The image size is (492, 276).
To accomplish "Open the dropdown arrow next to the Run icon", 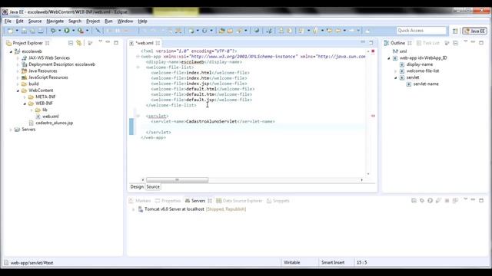I will click(74, 31).
